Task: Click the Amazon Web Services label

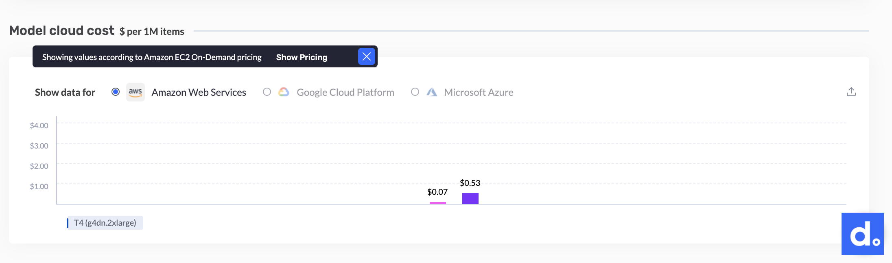Action: [x=199, y=93]
